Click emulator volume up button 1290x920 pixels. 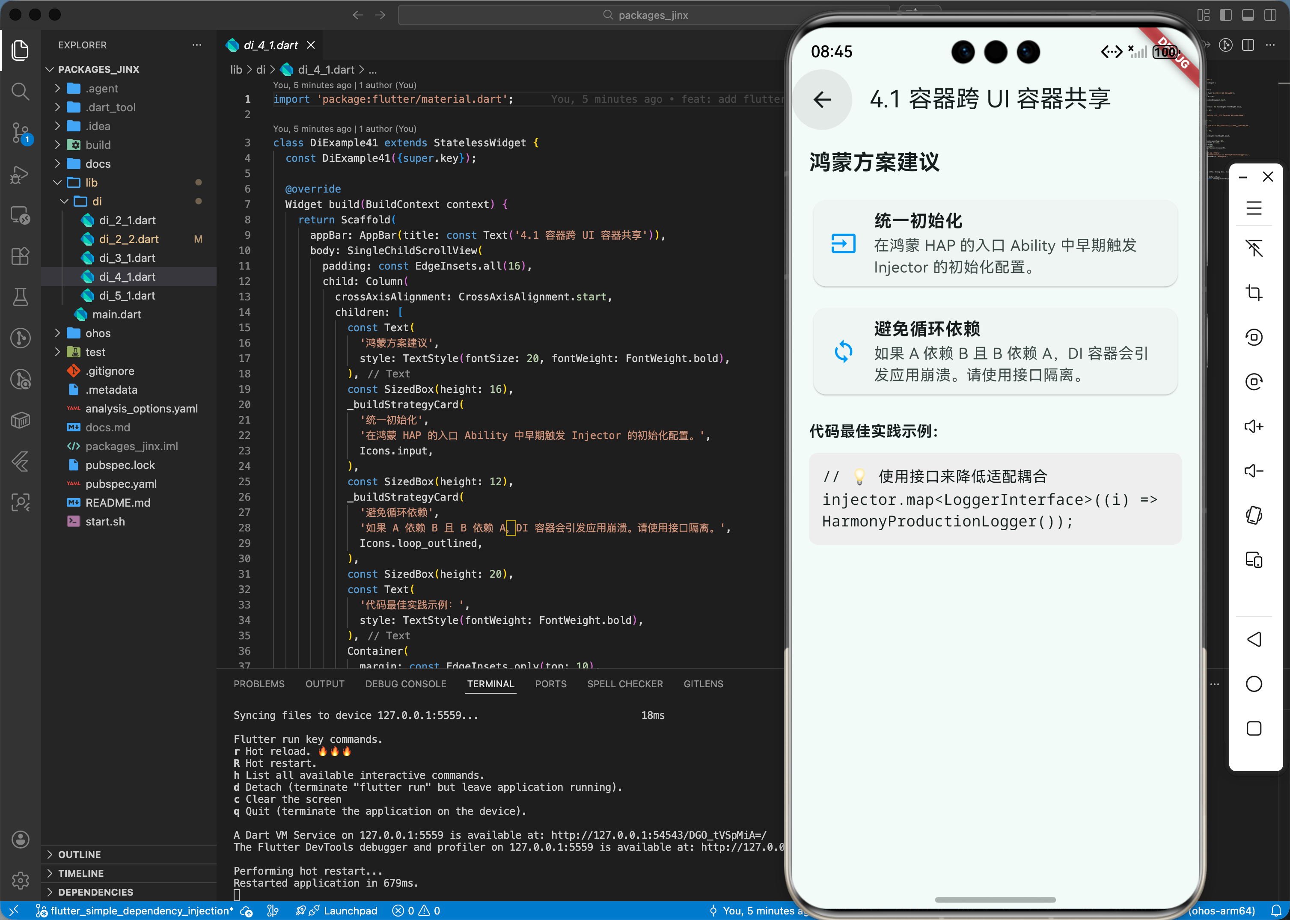point(1253,426)
